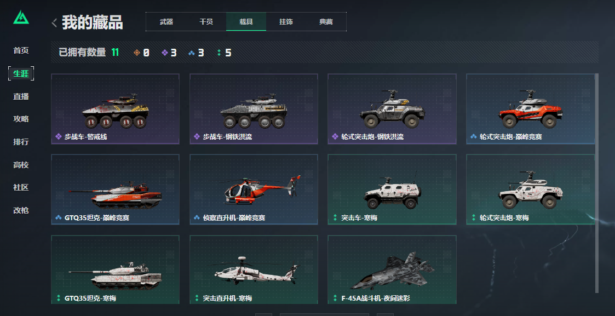Switch to the 干员 tab
Image resolution: width=615 pixels, height=316 pixels.
(x=206, y=21)
